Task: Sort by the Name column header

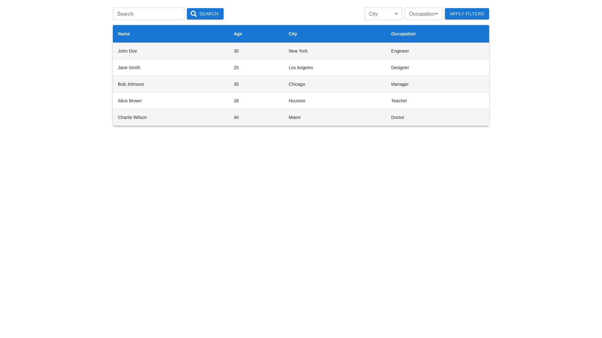Action: click(x=124, y=34)
